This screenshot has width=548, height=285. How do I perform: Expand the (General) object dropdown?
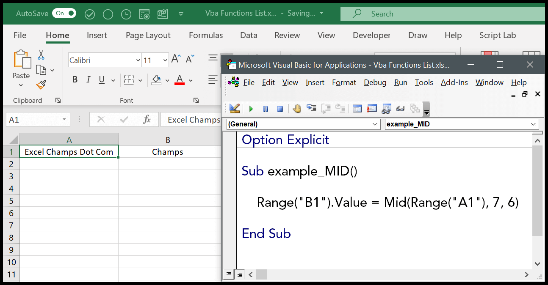click(x=375, y=124)
